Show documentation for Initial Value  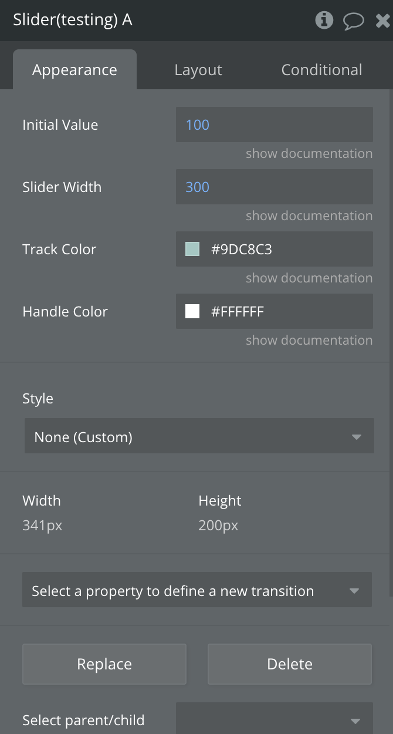click(309, 154)
